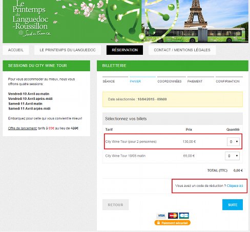This screenshot has height=232, width=250.
Task: Switch to the Séance step
Action: tap(109, 81)
